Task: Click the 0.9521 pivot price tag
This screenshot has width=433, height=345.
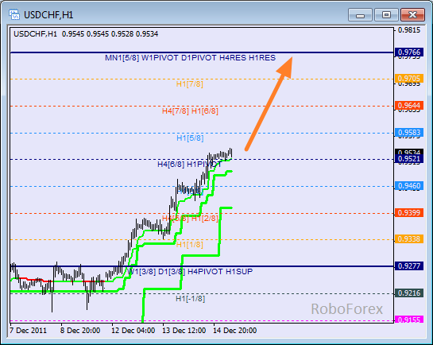Action: point(409,159)
